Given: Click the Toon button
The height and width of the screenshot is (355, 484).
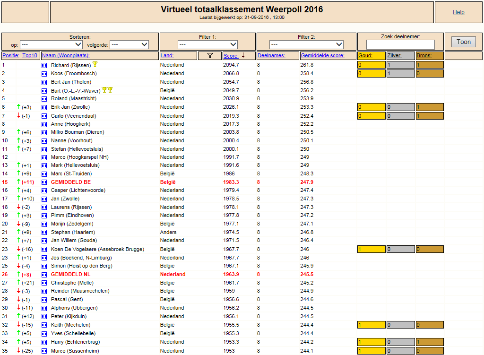Looking at the screenshot, I should pyautogui.click(x=464, y=42).
